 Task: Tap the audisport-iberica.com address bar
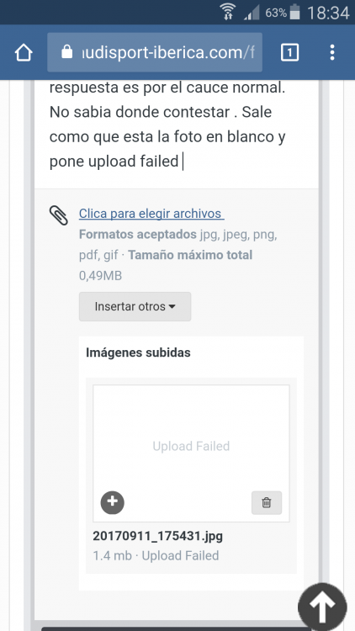(x=155, y=53)
